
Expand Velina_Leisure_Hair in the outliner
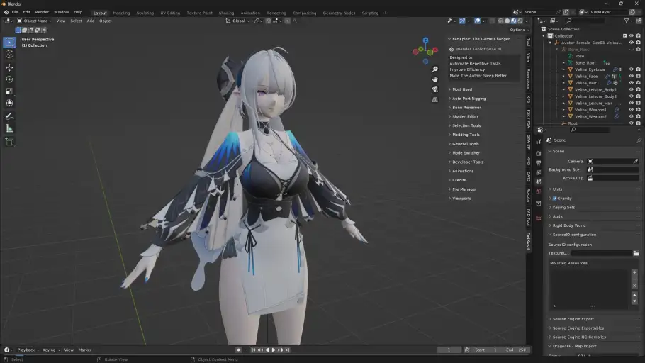click(563, 104)
